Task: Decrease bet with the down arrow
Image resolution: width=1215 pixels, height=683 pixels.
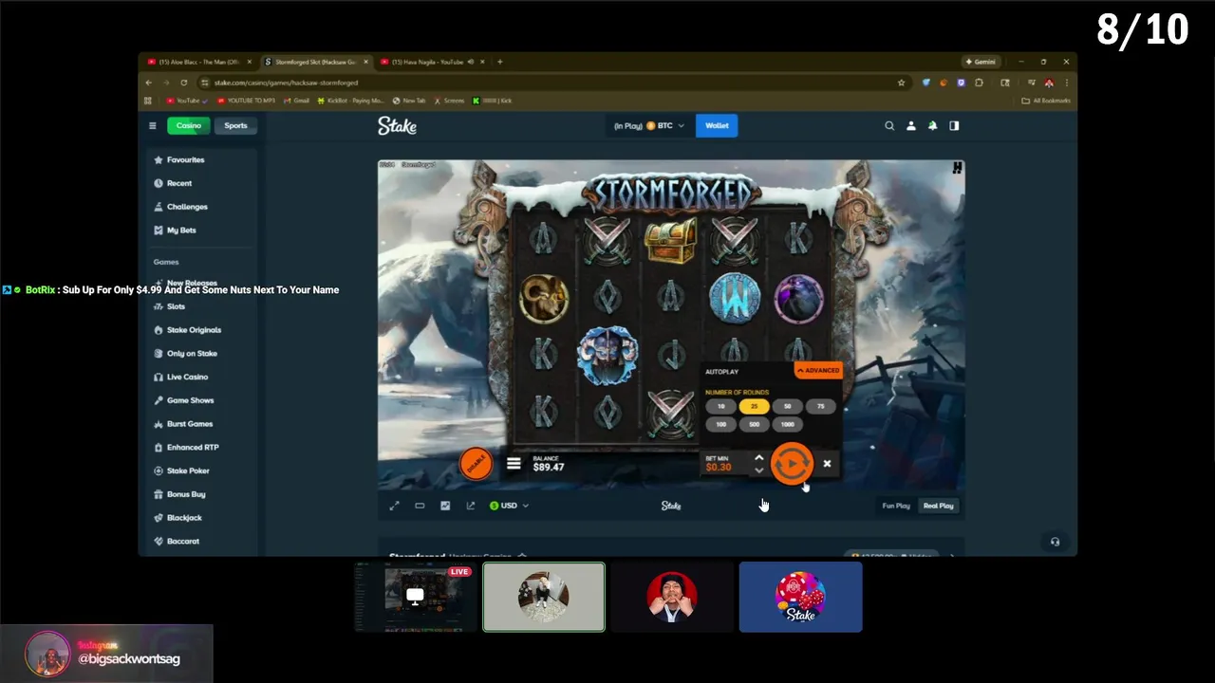Action: [x=758, y=470]
